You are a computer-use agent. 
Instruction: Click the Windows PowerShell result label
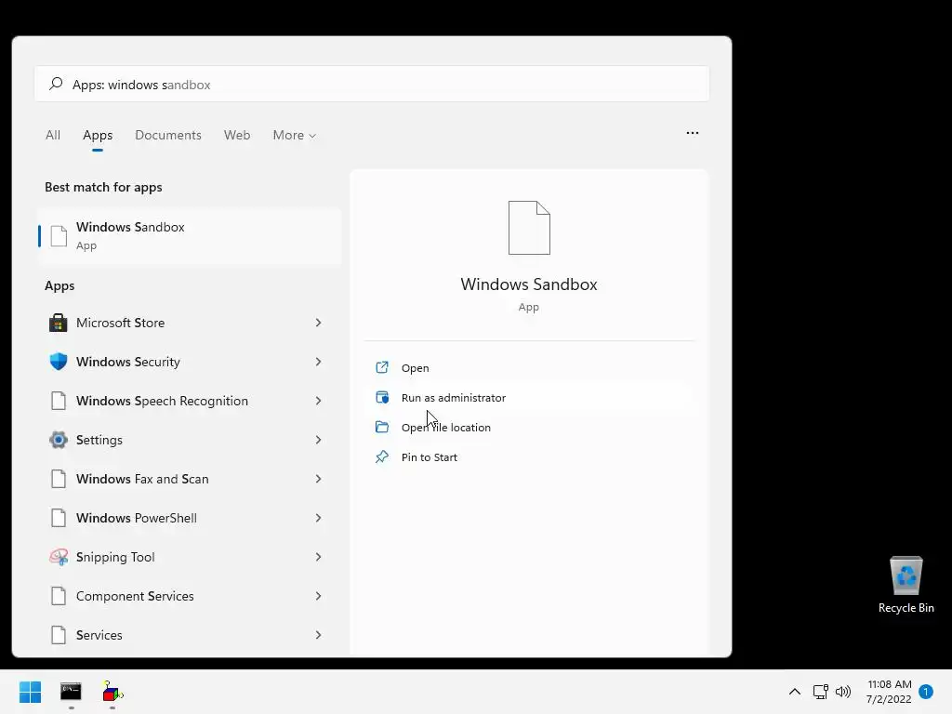coord(137,518)
